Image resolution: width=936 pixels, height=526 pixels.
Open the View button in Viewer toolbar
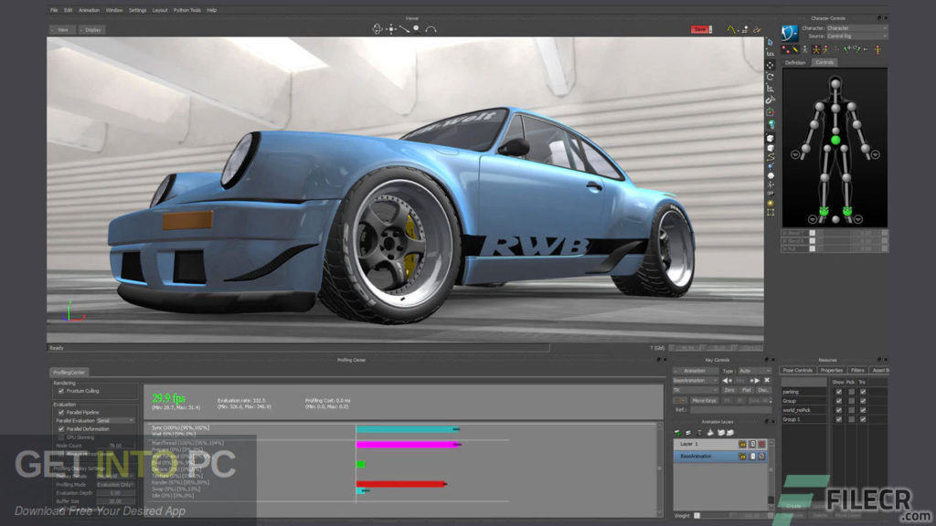point(61,30)
